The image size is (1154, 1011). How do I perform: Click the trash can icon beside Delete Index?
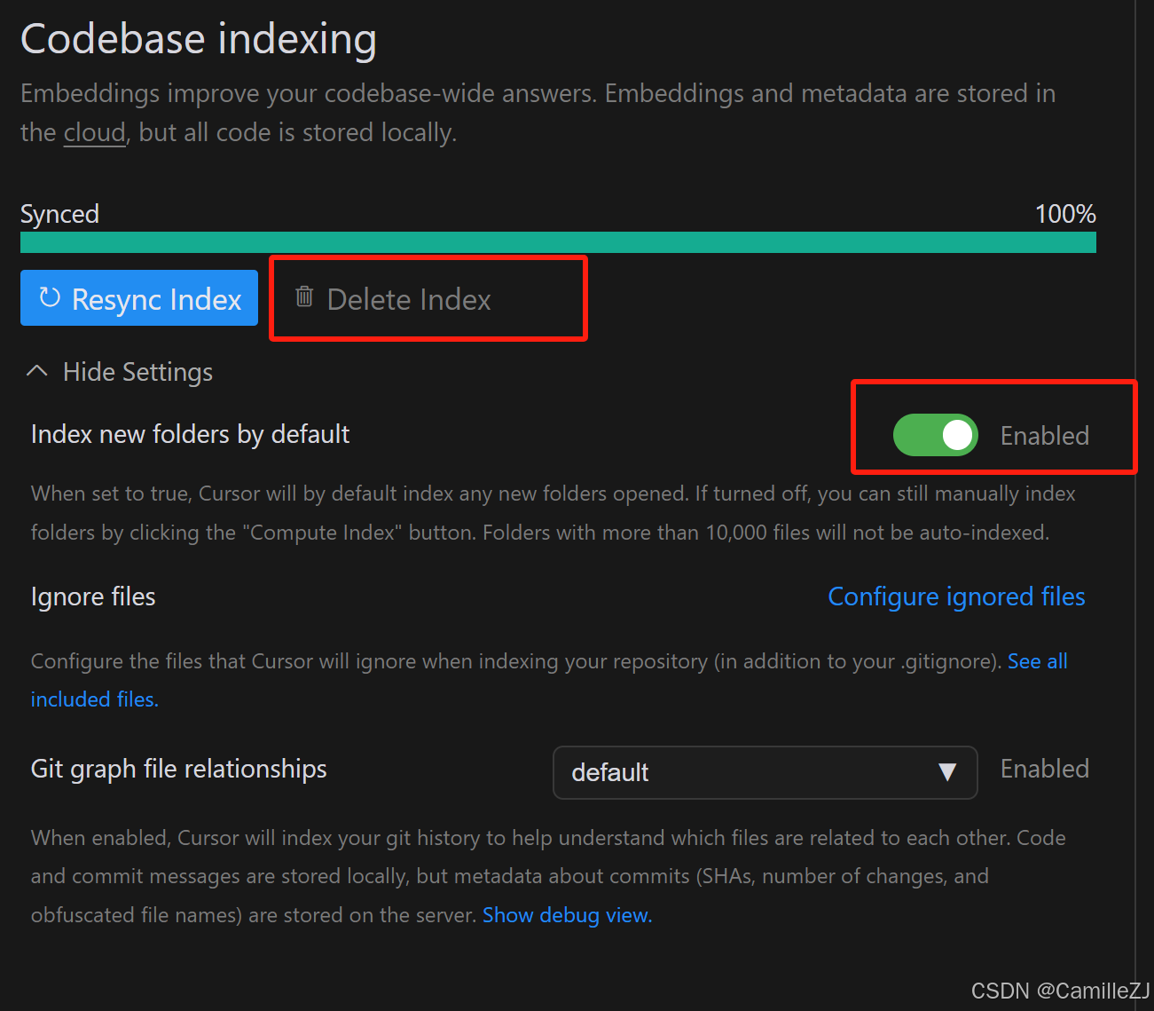(304, 296)
